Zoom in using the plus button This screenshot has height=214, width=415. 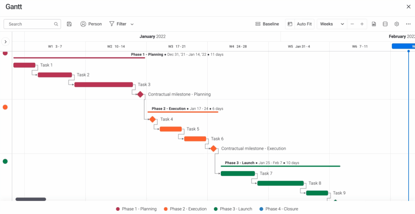click(361, 24)
